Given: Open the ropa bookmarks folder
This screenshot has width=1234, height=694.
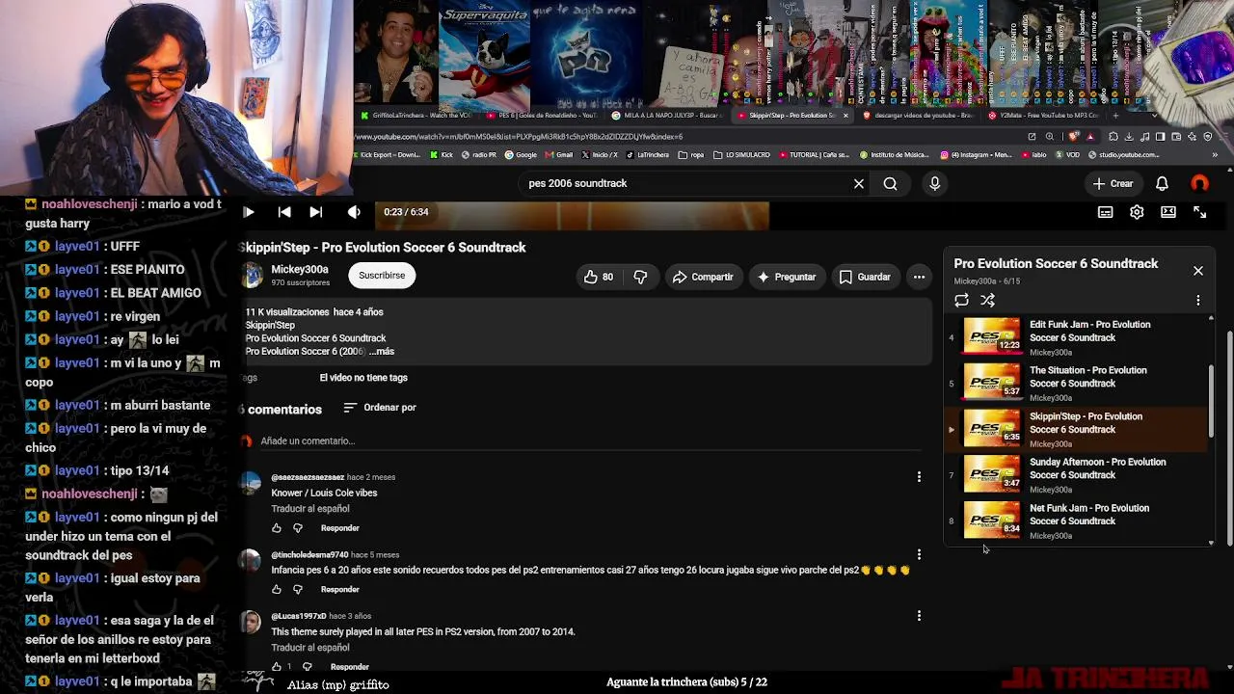Looking at the screenshot, I should (692, 154).
